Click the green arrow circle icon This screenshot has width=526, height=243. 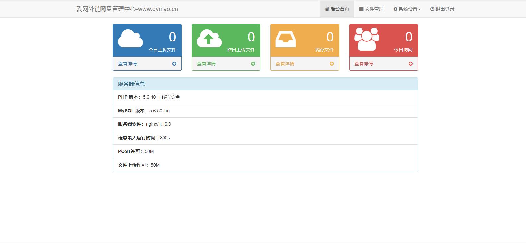pos(253,64)
